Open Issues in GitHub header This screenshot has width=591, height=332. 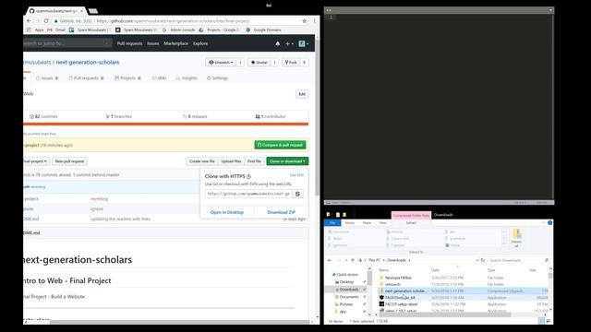click(x=153, y=43)
